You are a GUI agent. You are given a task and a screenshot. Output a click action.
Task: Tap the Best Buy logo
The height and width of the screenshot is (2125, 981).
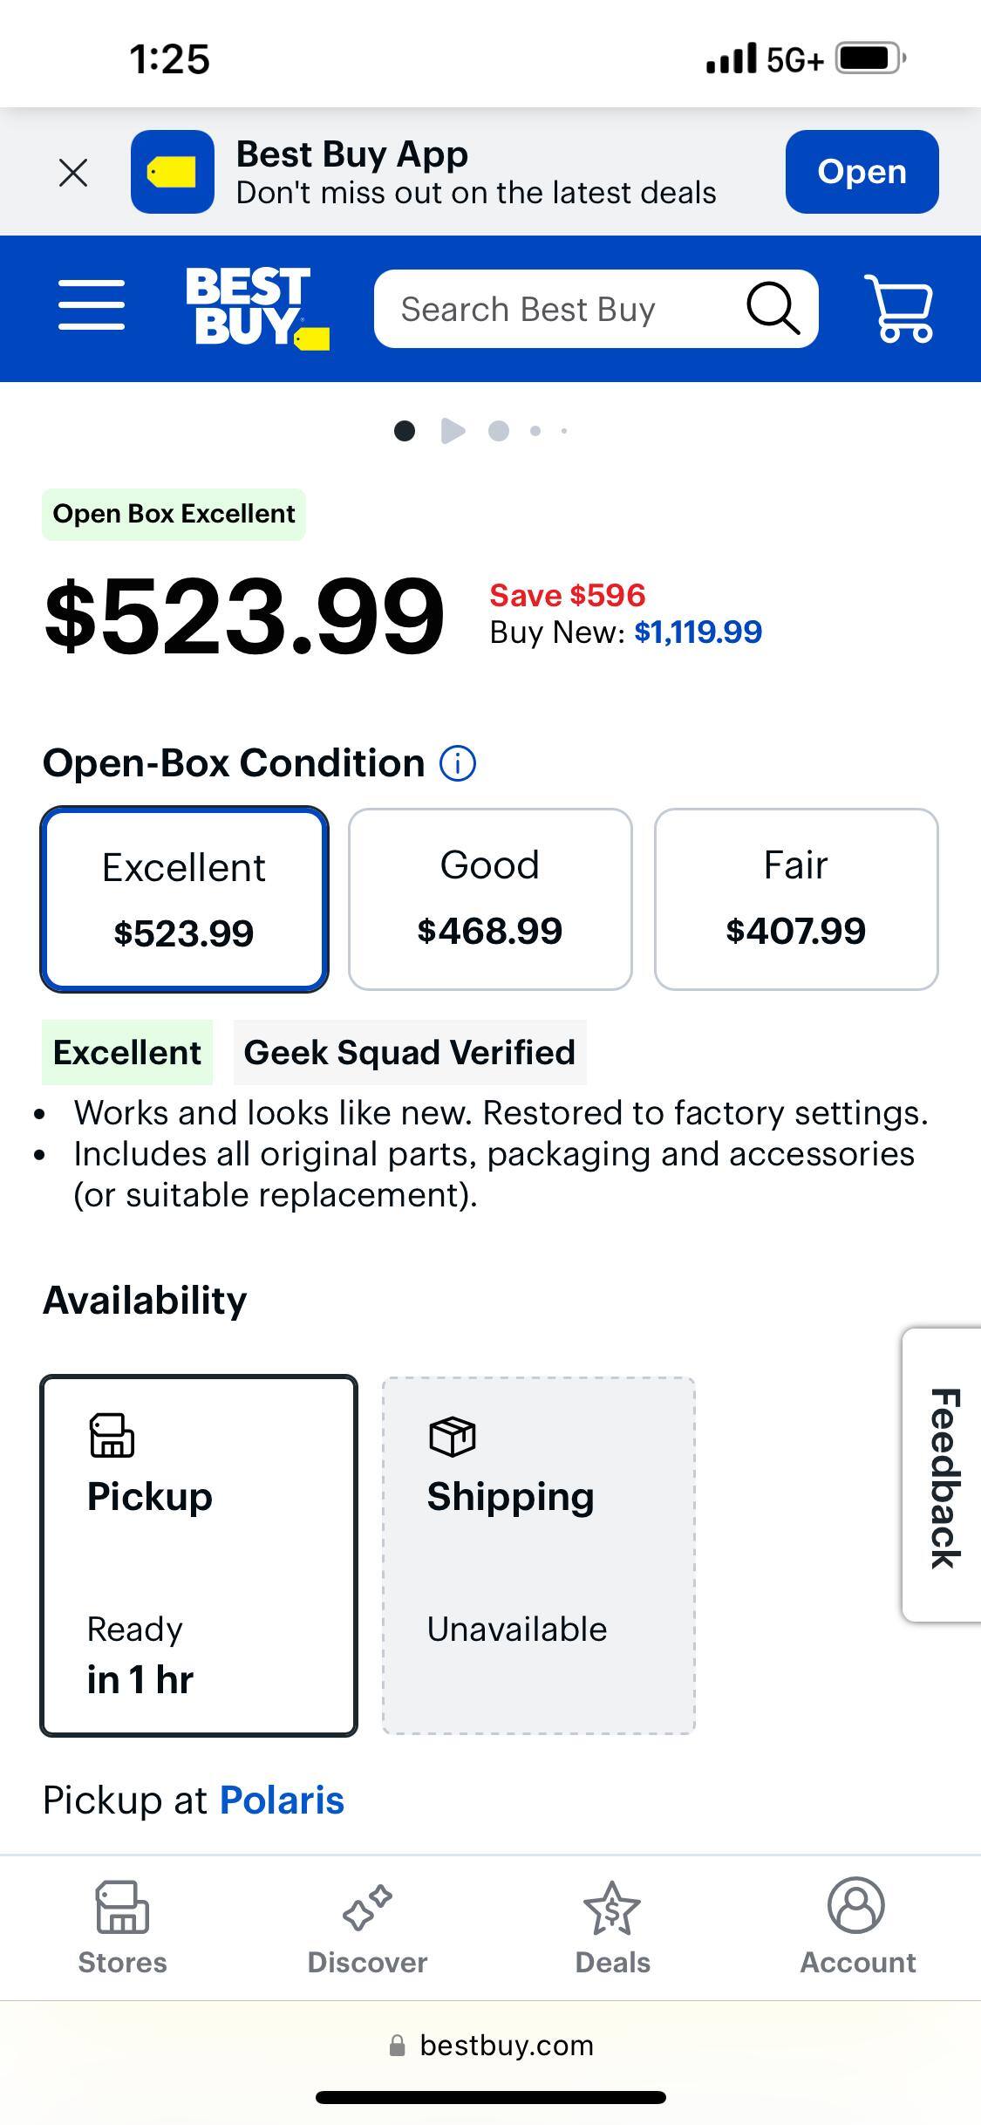point(256,308)
